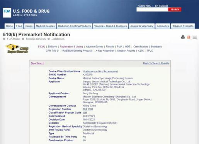Click the FDA logo icon

[7, 13]
